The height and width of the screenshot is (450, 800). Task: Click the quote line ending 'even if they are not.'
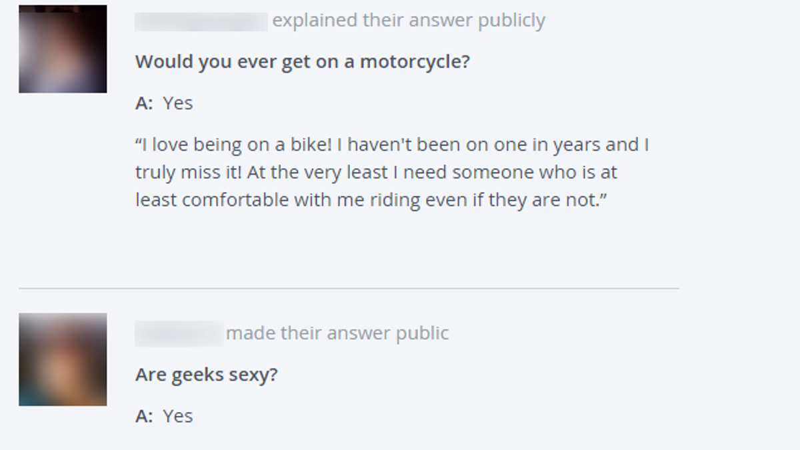pos(373,201)
